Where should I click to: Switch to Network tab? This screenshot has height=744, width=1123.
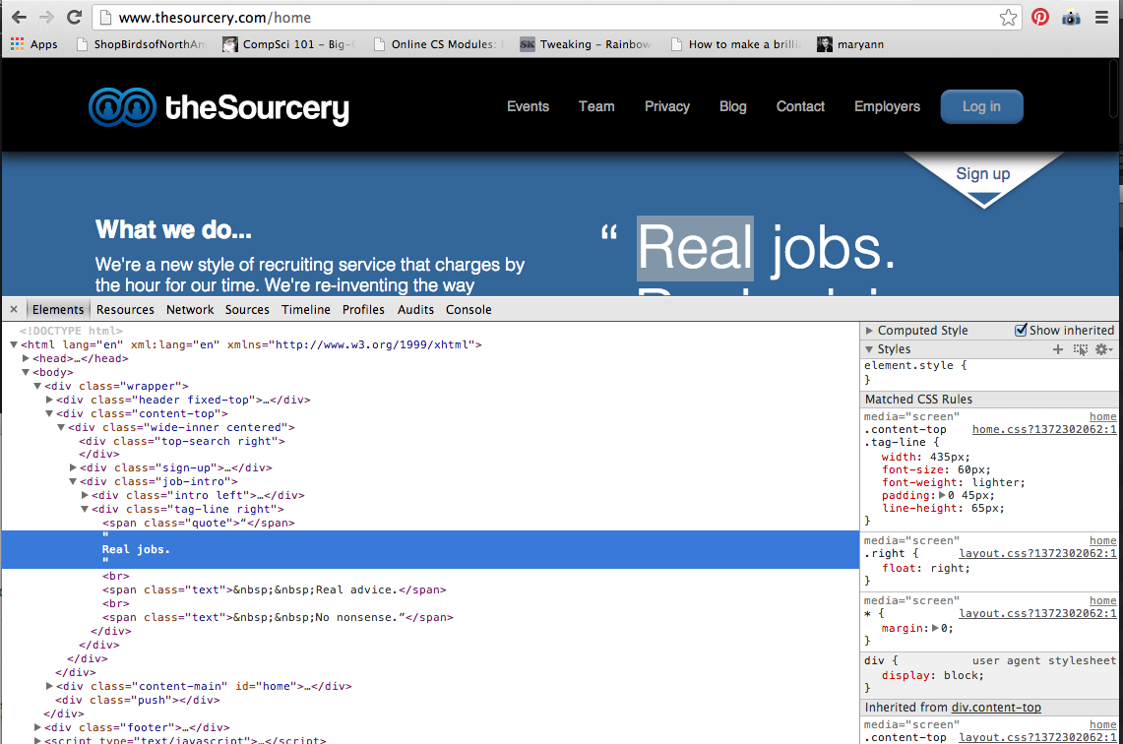(190, 309)
